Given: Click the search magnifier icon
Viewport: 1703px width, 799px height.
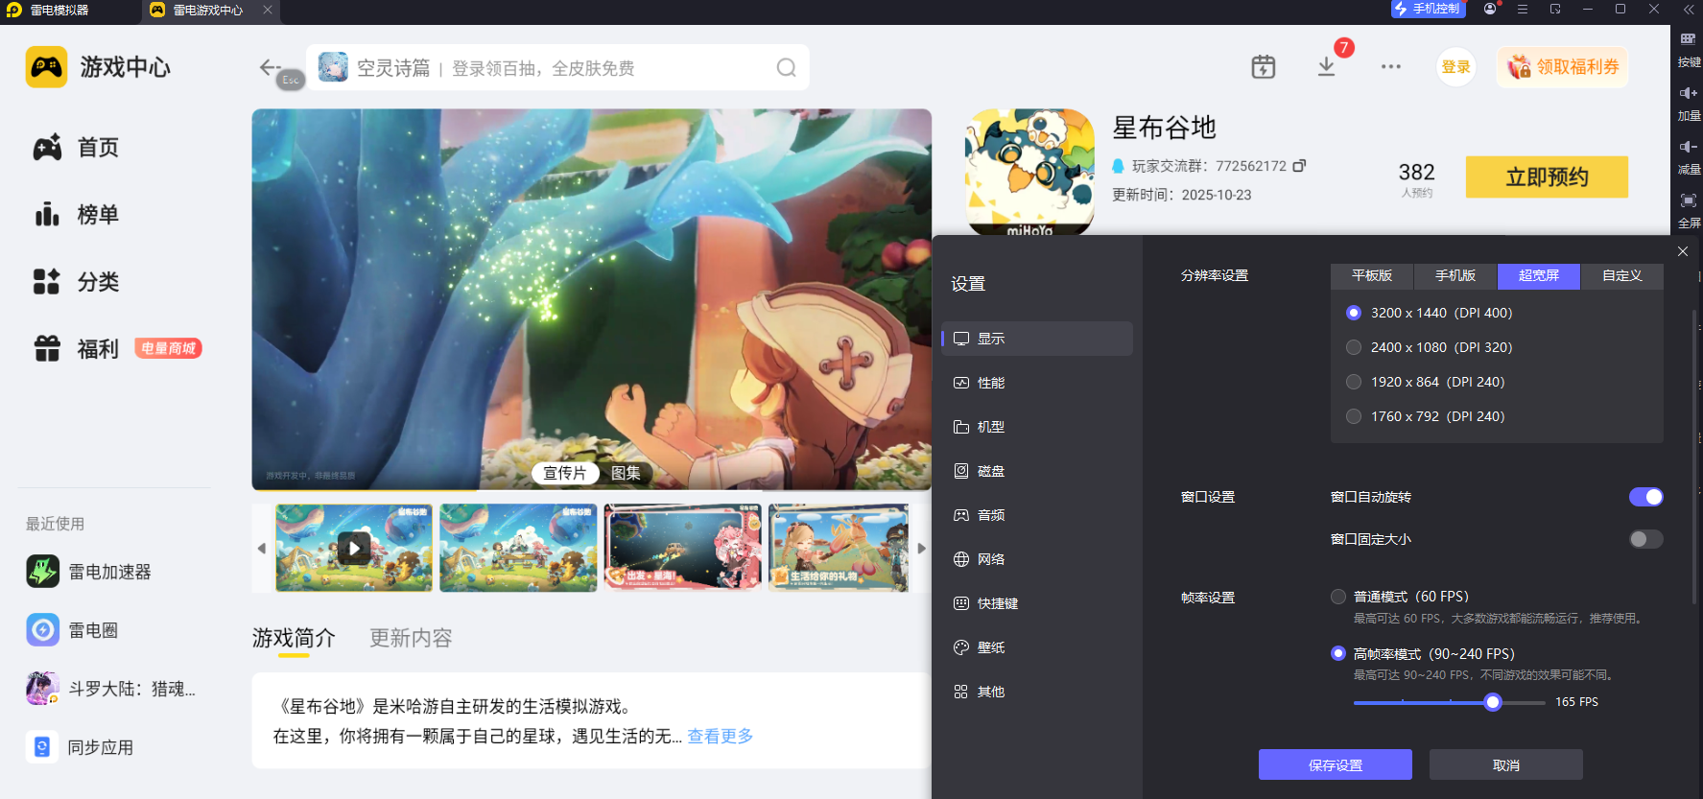Looking at the screenshot, I should point(787,67).
